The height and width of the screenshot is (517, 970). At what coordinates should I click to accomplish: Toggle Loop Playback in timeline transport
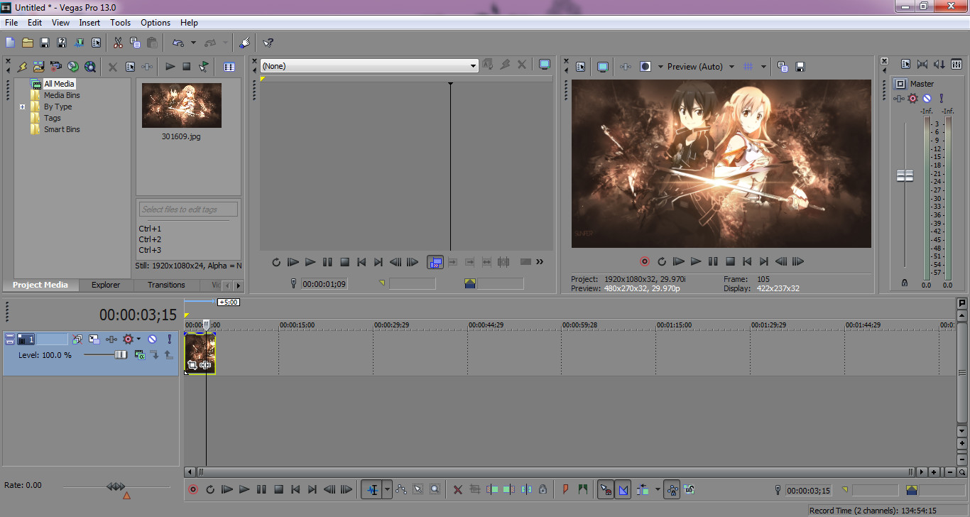coord(210,489)
